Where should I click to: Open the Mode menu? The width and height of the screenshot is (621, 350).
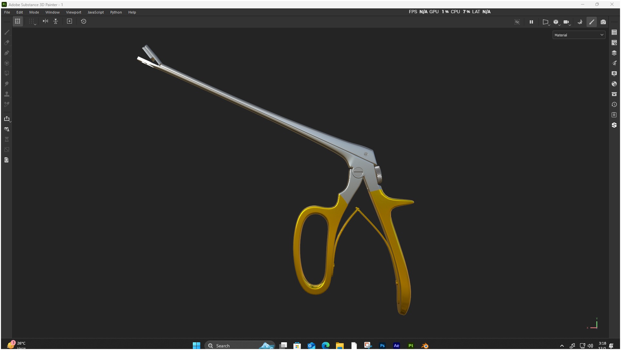click(x=34, y=12)
